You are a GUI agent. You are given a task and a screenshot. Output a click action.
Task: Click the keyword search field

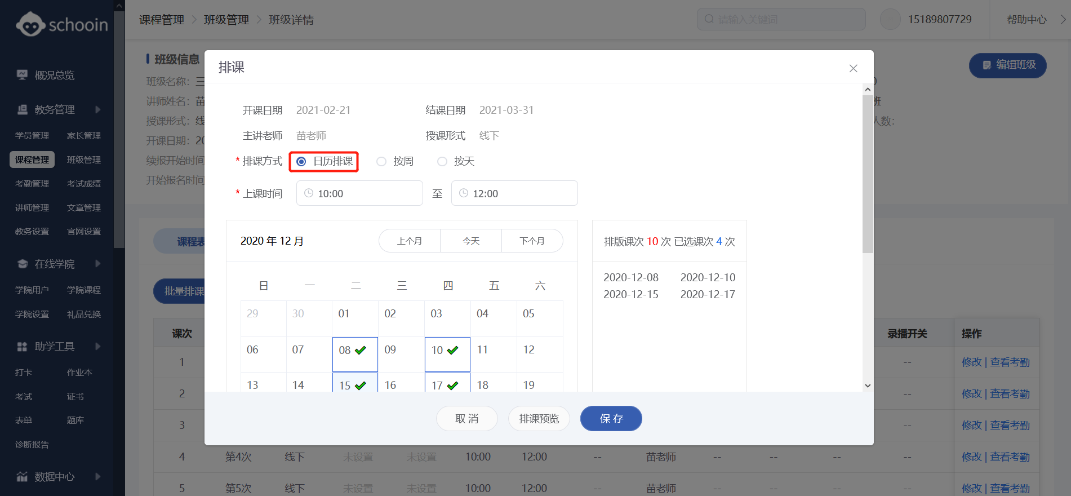[x=781, y=19]
